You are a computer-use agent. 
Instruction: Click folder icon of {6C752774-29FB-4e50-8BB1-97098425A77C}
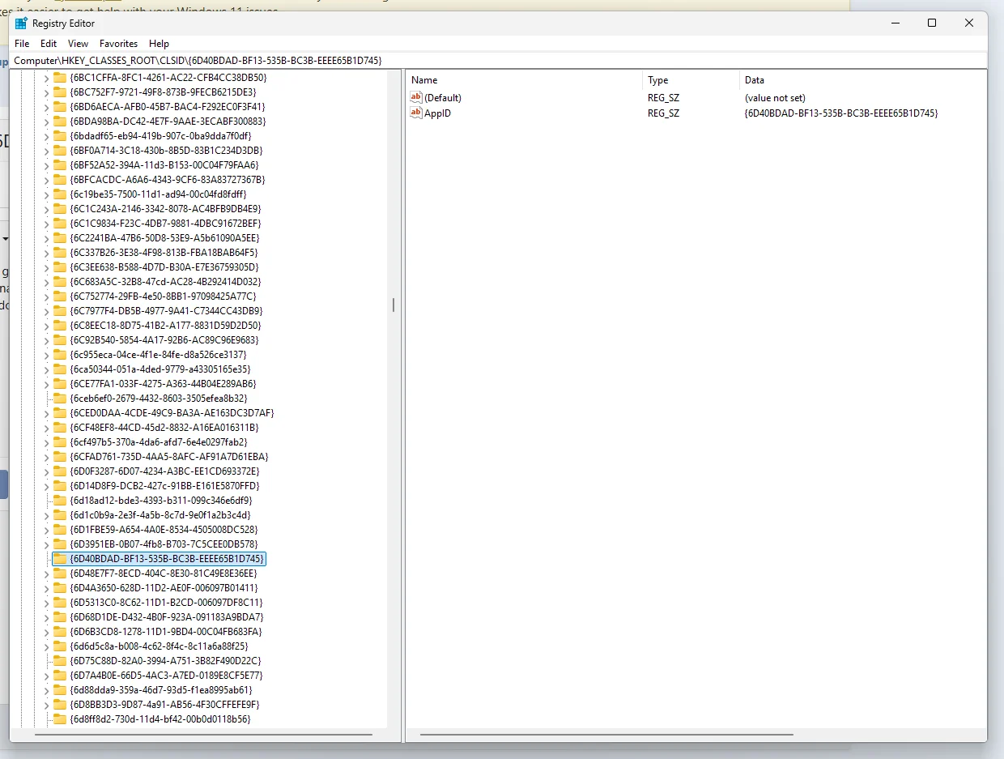pos(60,296)
